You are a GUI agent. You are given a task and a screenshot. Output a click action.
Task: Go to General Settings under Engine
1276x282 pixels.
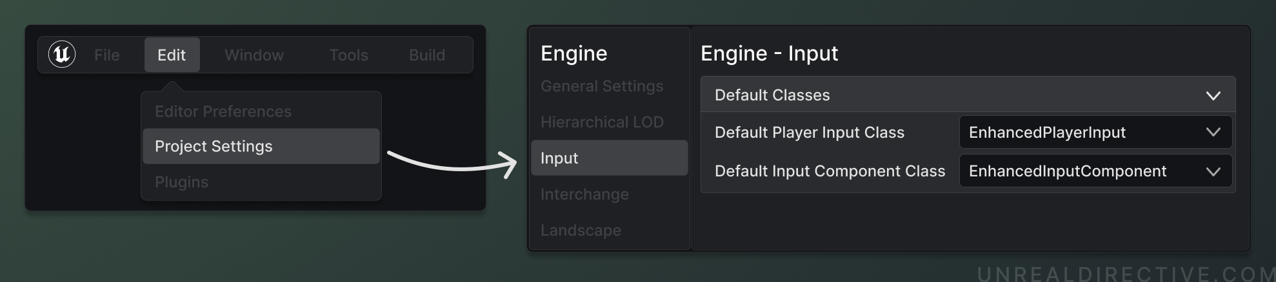tap(601, 86)
